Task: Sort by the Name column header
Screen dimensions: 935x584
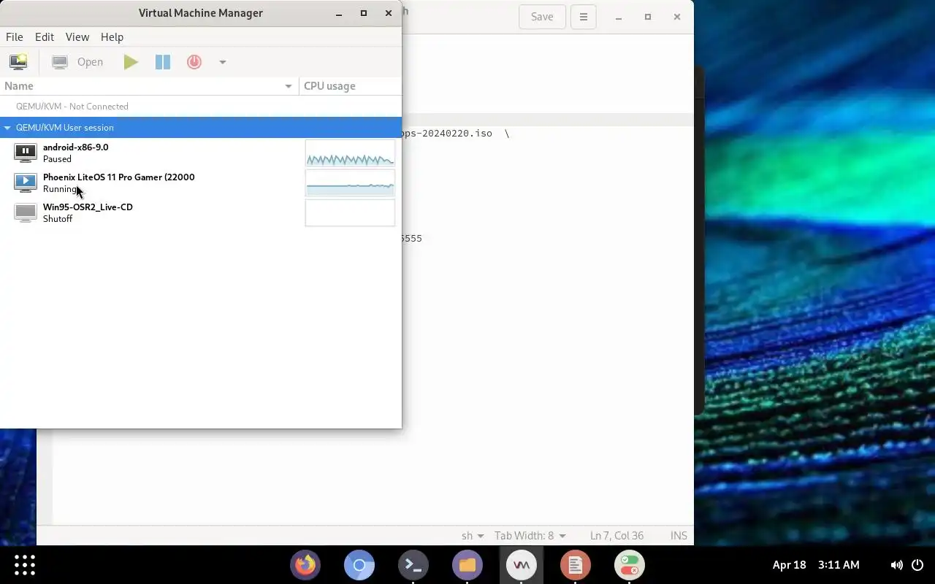Action: tap(149, 86)
